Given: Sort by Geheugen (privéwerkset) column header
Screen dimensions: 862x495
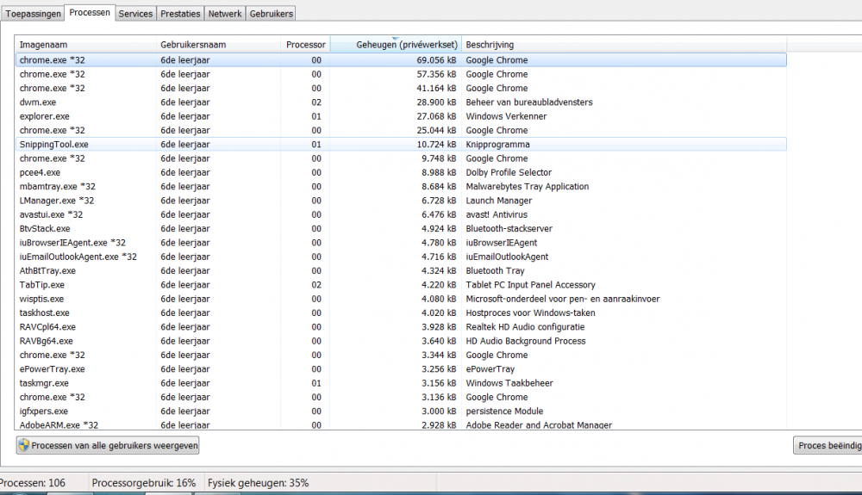Looking at the screenshot, I should coord(395,45).
